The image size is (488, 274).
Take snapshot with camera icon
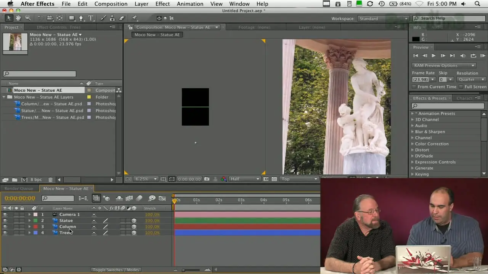[207, 179]
